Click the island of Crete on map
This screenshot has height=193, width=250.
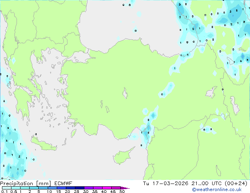point(43,144)
